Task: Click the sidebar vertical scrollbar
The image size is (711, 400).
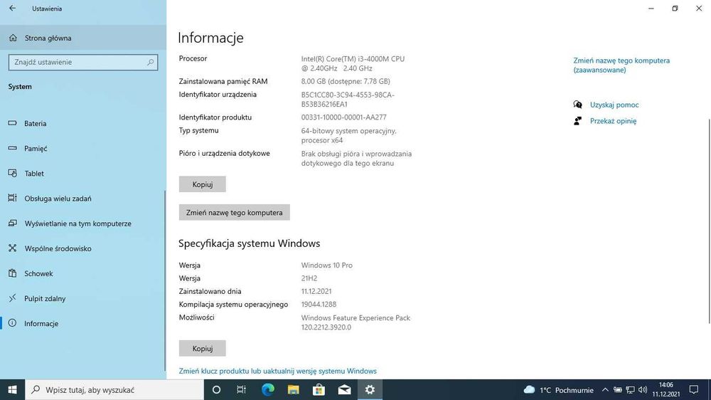Action: coord(165,282)
